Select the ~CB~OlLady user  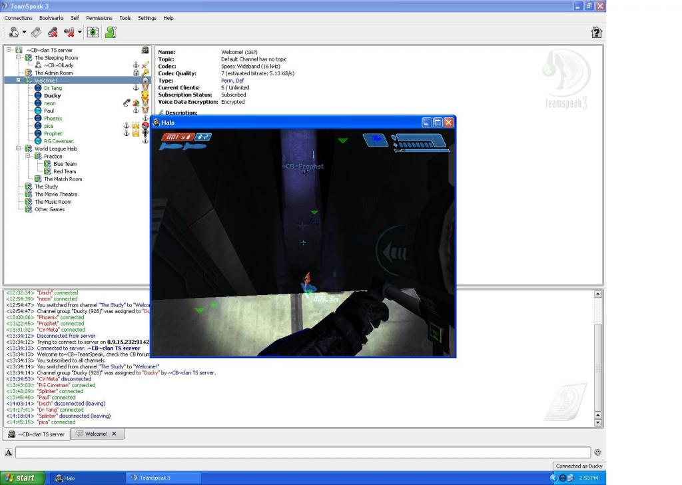tap(59, 65)
